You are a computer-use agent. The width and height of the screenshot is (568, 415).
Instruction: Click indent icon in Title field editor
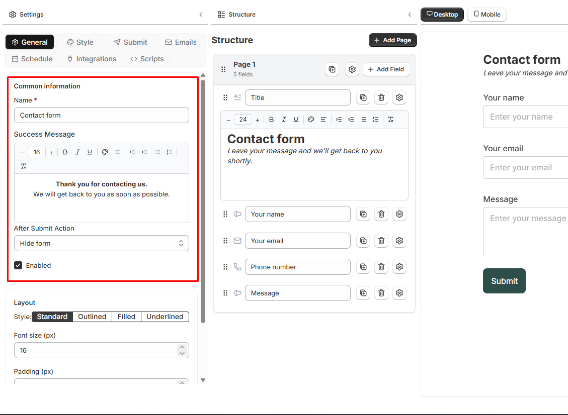pos(339,120)
